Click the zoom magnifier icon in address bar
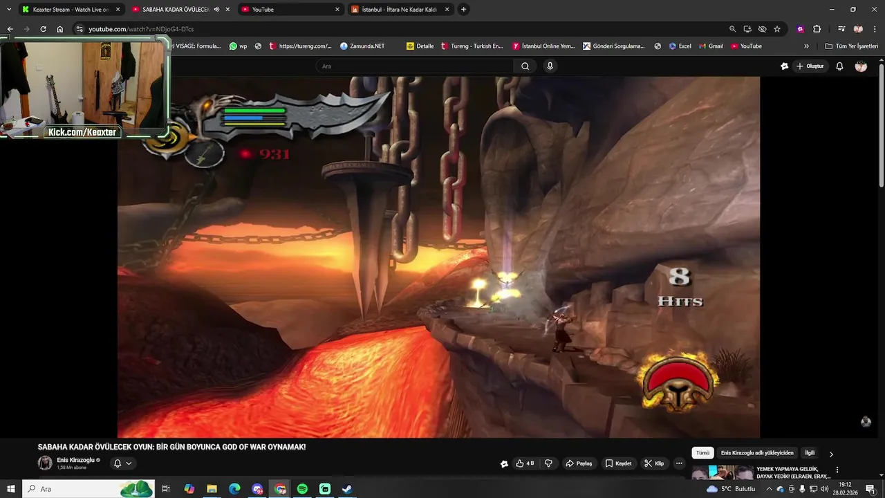The width and height of the screenshot is (885, 498). pyautogui.click(x=732, y=29)
